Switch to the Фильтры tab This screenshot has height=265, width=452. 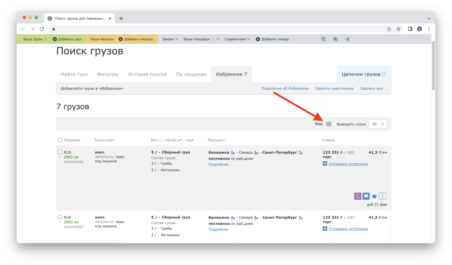[108, 74]
